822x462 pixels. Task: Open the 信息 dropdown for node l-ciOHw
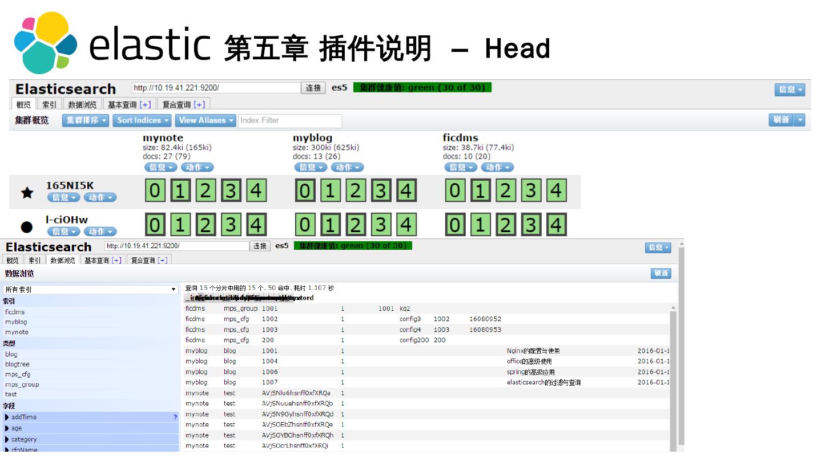pyautogui.click(x=64, y=231)
